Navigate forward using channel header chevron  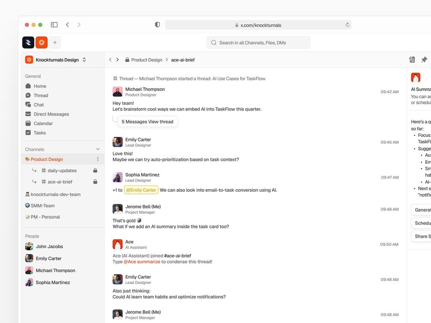coord(117,60)
